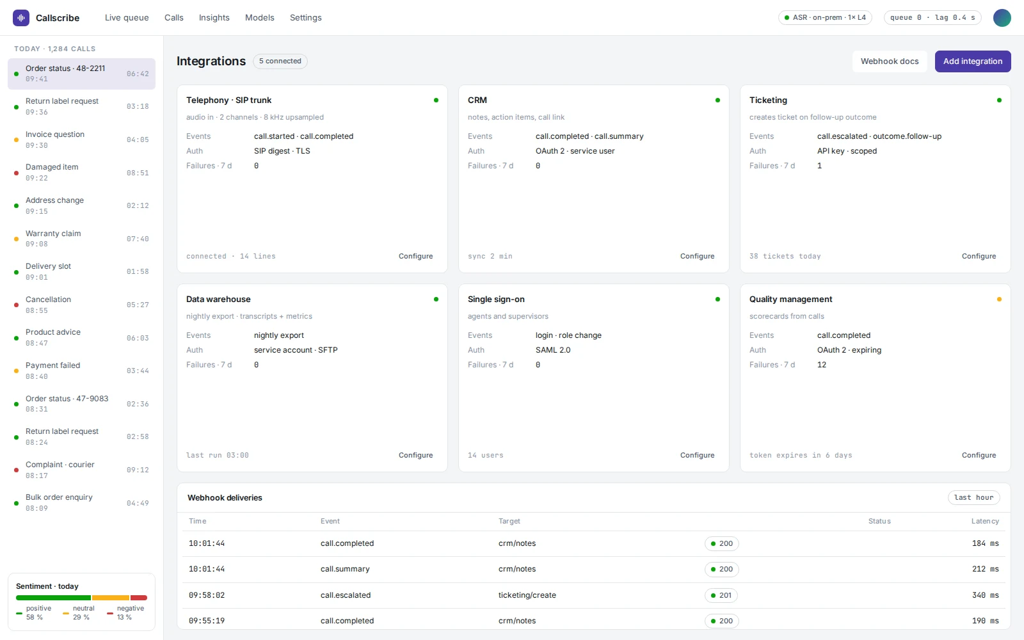Sort webhook deliveries by the Target column
This screenshot has width=1024, height=640.
pos(509,521)
